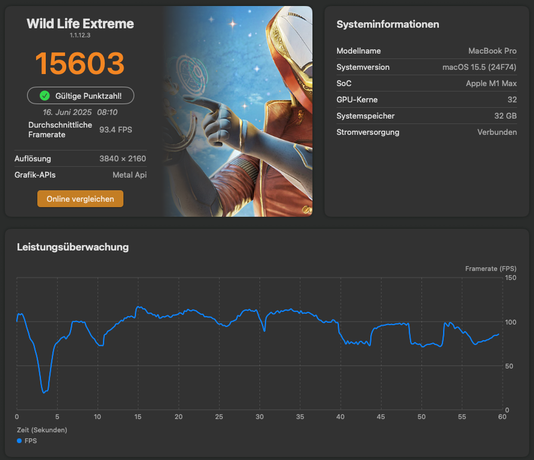This screenshot has width=534, height=460.
Task: Click the Wild Life Extreme artwork image
Action: [x=237, y=111]
